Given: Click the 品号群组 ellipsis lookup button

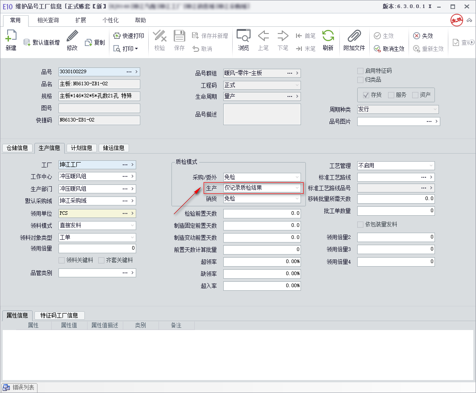Looking at the screenshot, I should 290,73.
